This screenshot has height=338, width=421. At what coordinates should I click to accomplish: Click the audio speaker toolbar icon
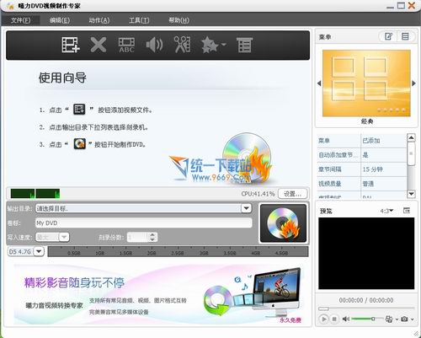point(154,45)
